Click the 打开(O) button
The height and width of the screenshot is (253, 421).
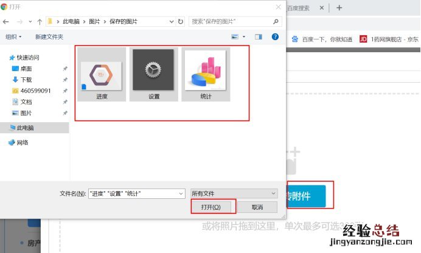click(x=211, y=207)
